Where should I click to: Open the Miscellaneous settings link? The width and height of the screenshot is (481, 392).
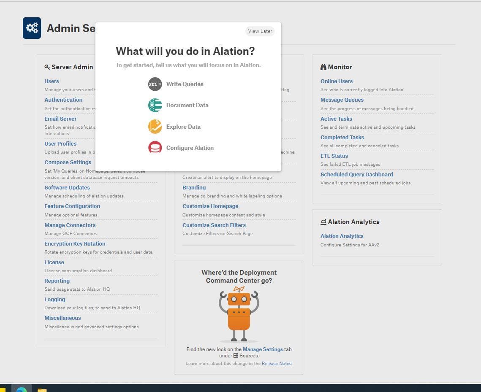coord(63,318)
